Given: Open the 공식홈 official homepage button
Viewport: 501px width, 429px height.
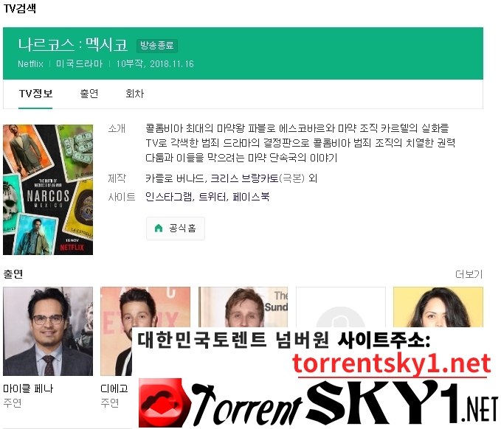Looking at the screenshot, I should tap(176, 229).
